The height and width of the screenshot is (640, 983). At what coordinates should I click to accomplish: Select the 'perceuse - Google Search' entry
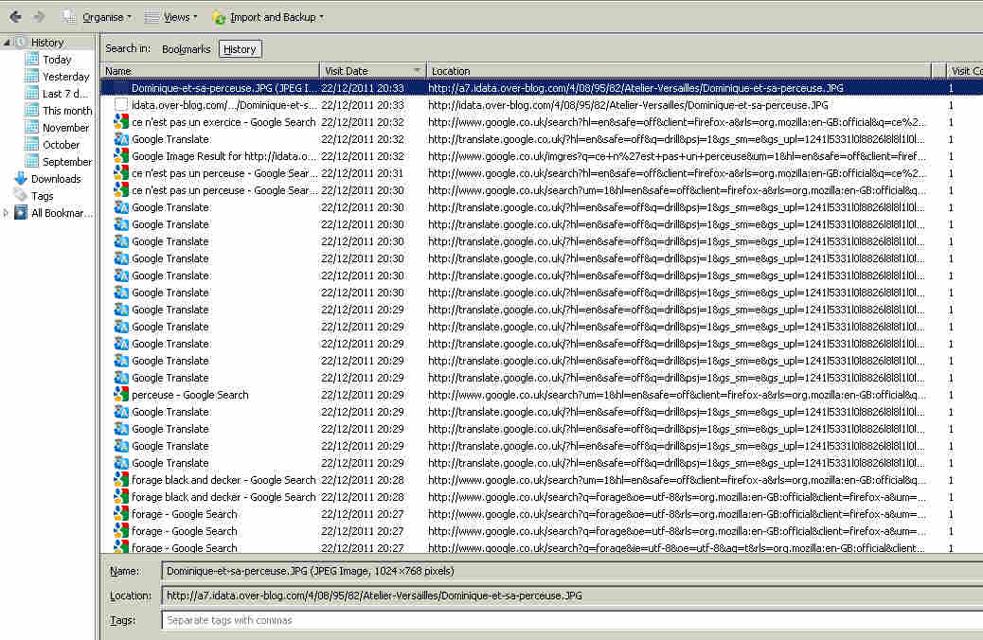(190, 395)
